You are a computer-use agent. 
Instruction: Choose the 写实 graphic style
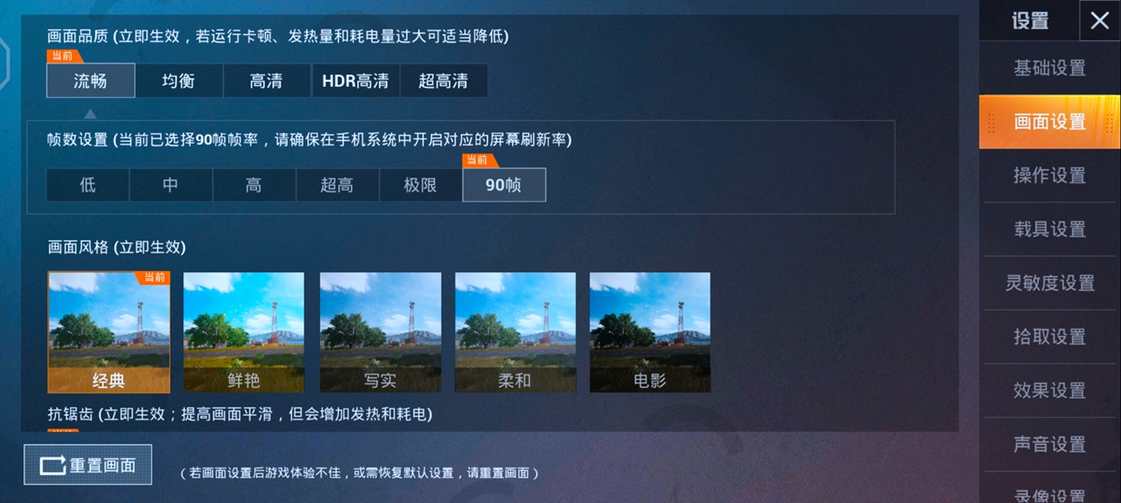pos(380,332)
